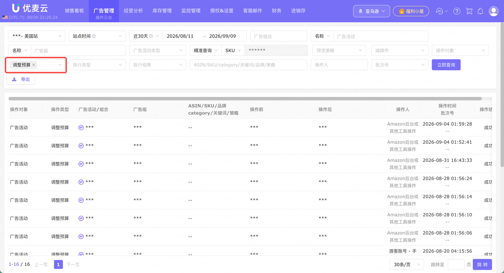Click the table's horizontal scrollbar
This screenshot has height=273, width=504.
(245, 98)
